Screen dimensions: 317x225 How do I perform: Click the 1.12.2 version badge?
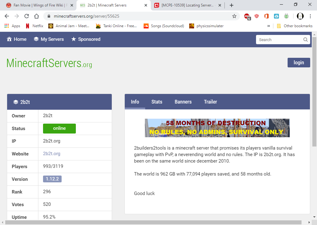(52, 179)
